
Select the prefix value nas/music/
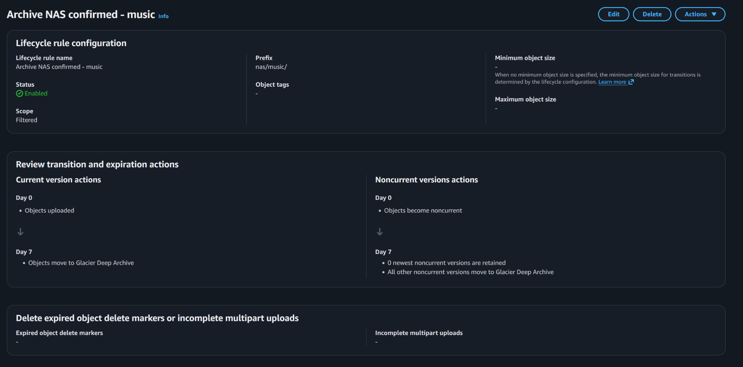pyautogui.click(x=271, y=67)
